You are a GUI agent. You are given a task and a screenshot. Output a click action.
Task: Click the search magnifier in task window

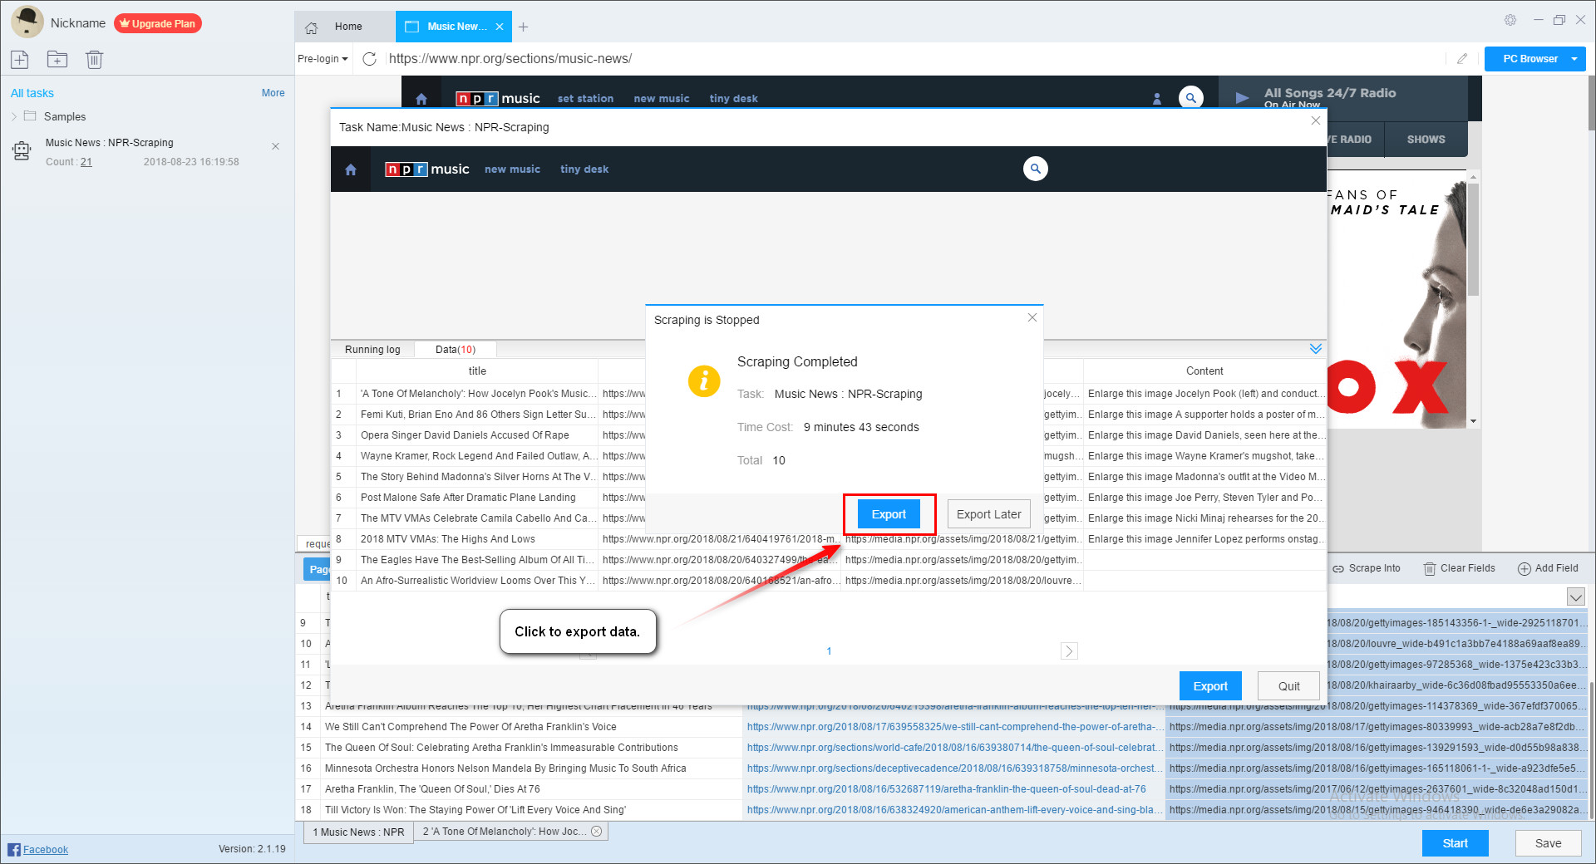[1035, 169]
